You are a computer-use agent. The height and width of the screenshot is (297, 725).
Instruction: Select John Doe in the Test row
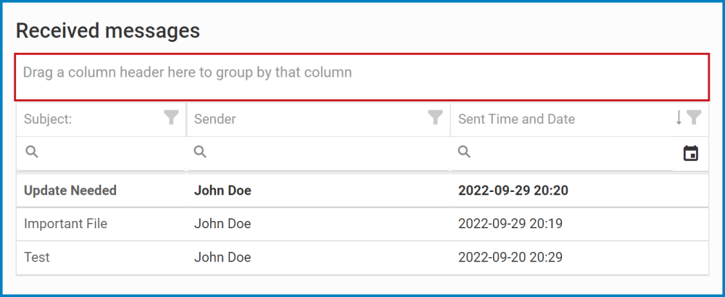[223, 257]
